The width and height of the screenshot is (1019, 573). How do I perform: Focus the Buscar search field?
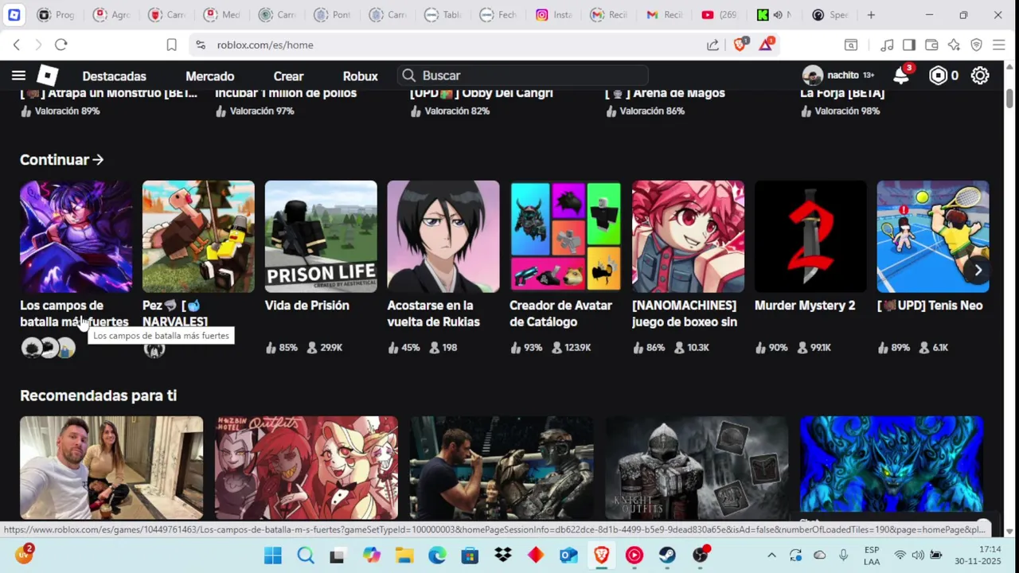point(522,76)
